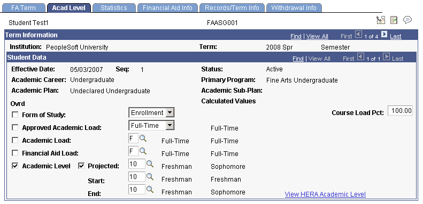Select the Acad Level tab
The width and height of the screenshot is (423, 204).
point(69,8)
